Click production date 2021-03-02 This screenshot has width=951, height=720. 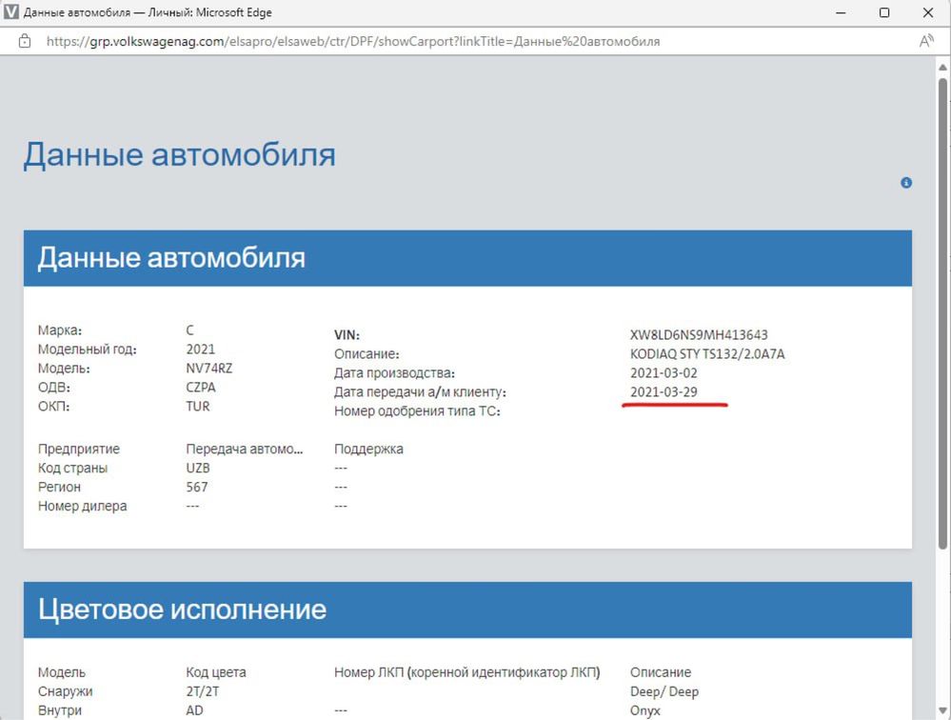664,373
